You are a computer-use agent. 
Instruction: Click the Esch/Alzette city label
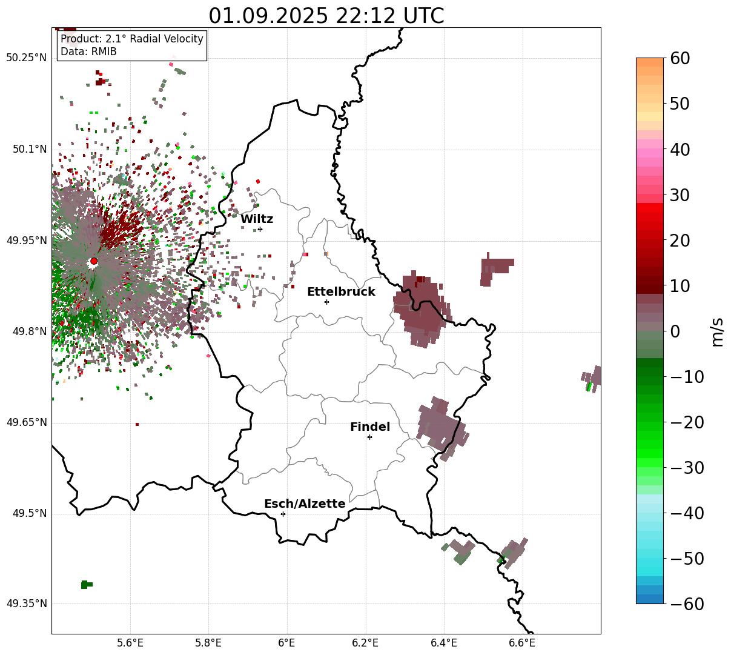point(305,504)
